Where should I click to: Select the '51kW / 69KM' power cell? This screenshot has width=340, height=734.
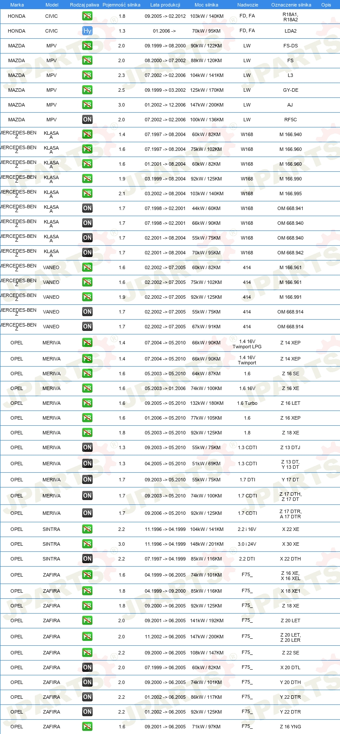207,464
